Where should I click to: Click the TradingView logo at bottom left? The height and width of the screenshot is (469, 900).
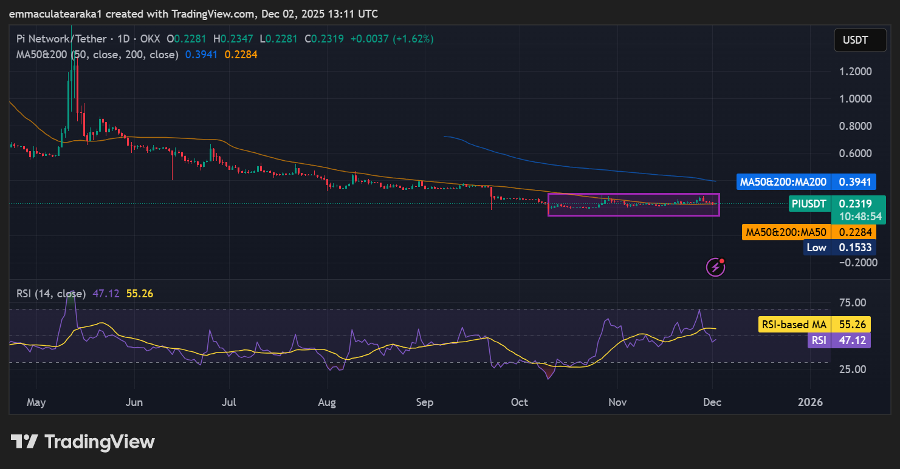point(79,442)
